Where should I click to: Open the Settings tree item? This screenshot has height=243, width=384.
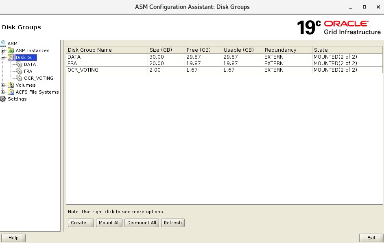(x=17, y=99)
